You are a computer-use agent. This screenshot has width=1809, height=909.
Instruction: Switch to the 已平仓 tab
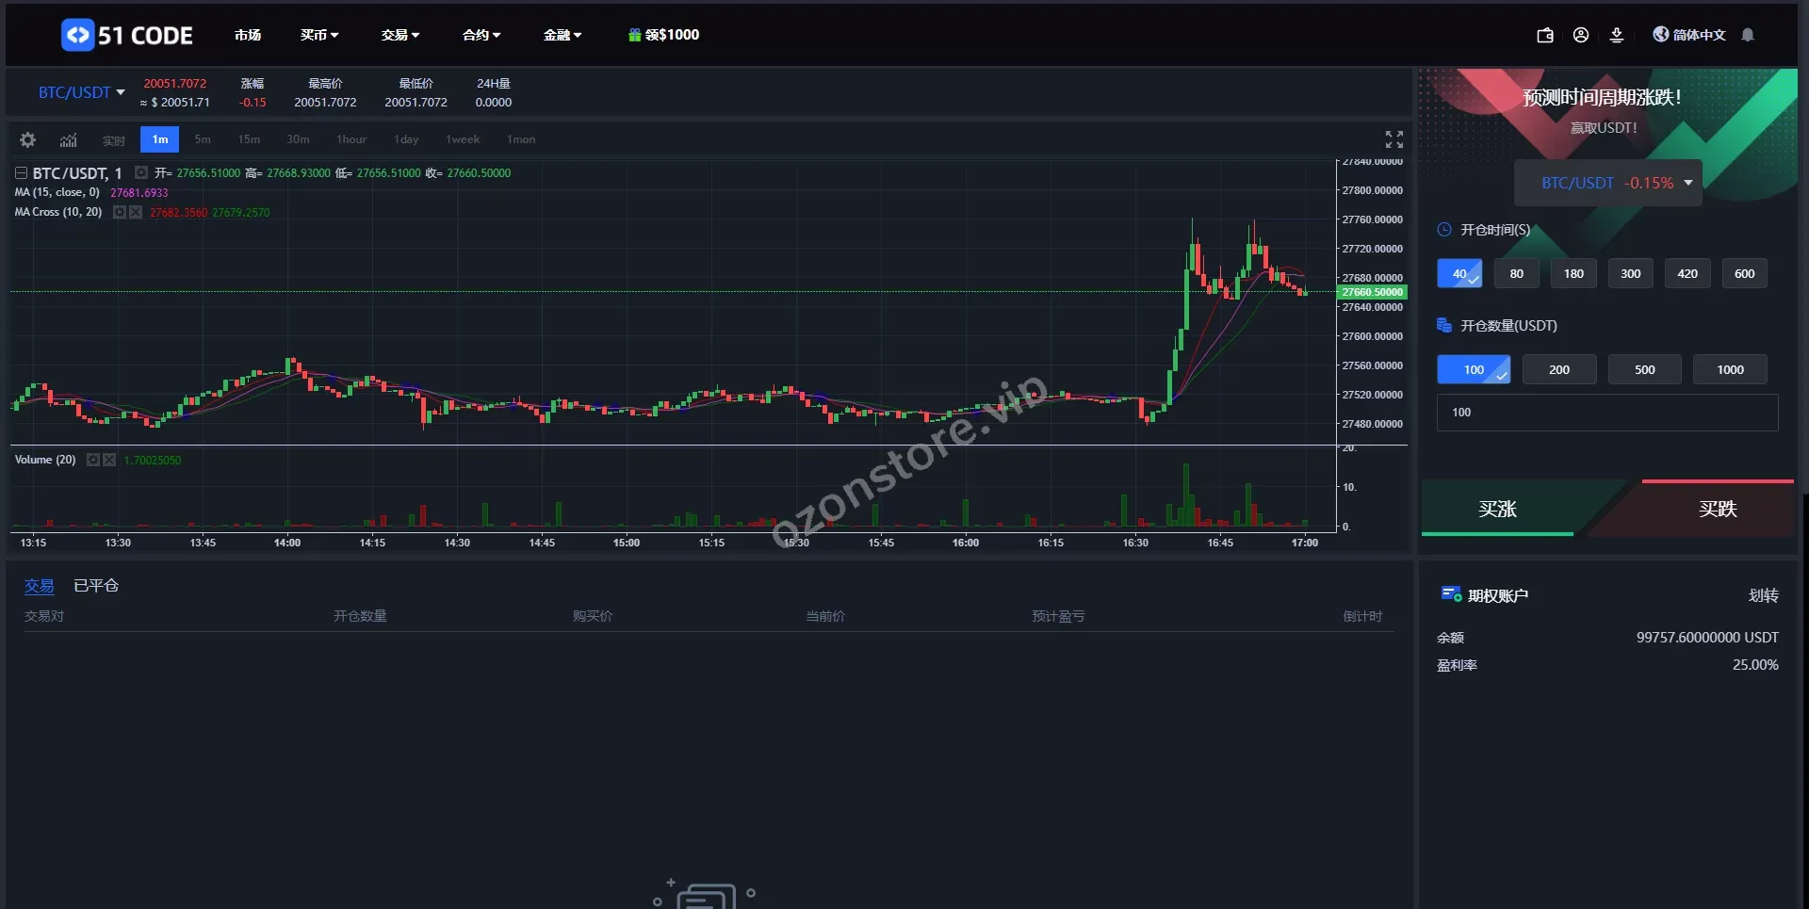point(96,586)
